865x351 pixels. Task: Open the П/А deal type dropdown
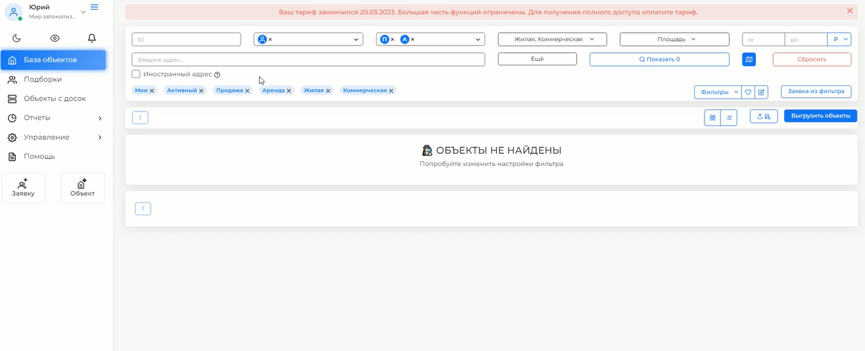point(479,40)
